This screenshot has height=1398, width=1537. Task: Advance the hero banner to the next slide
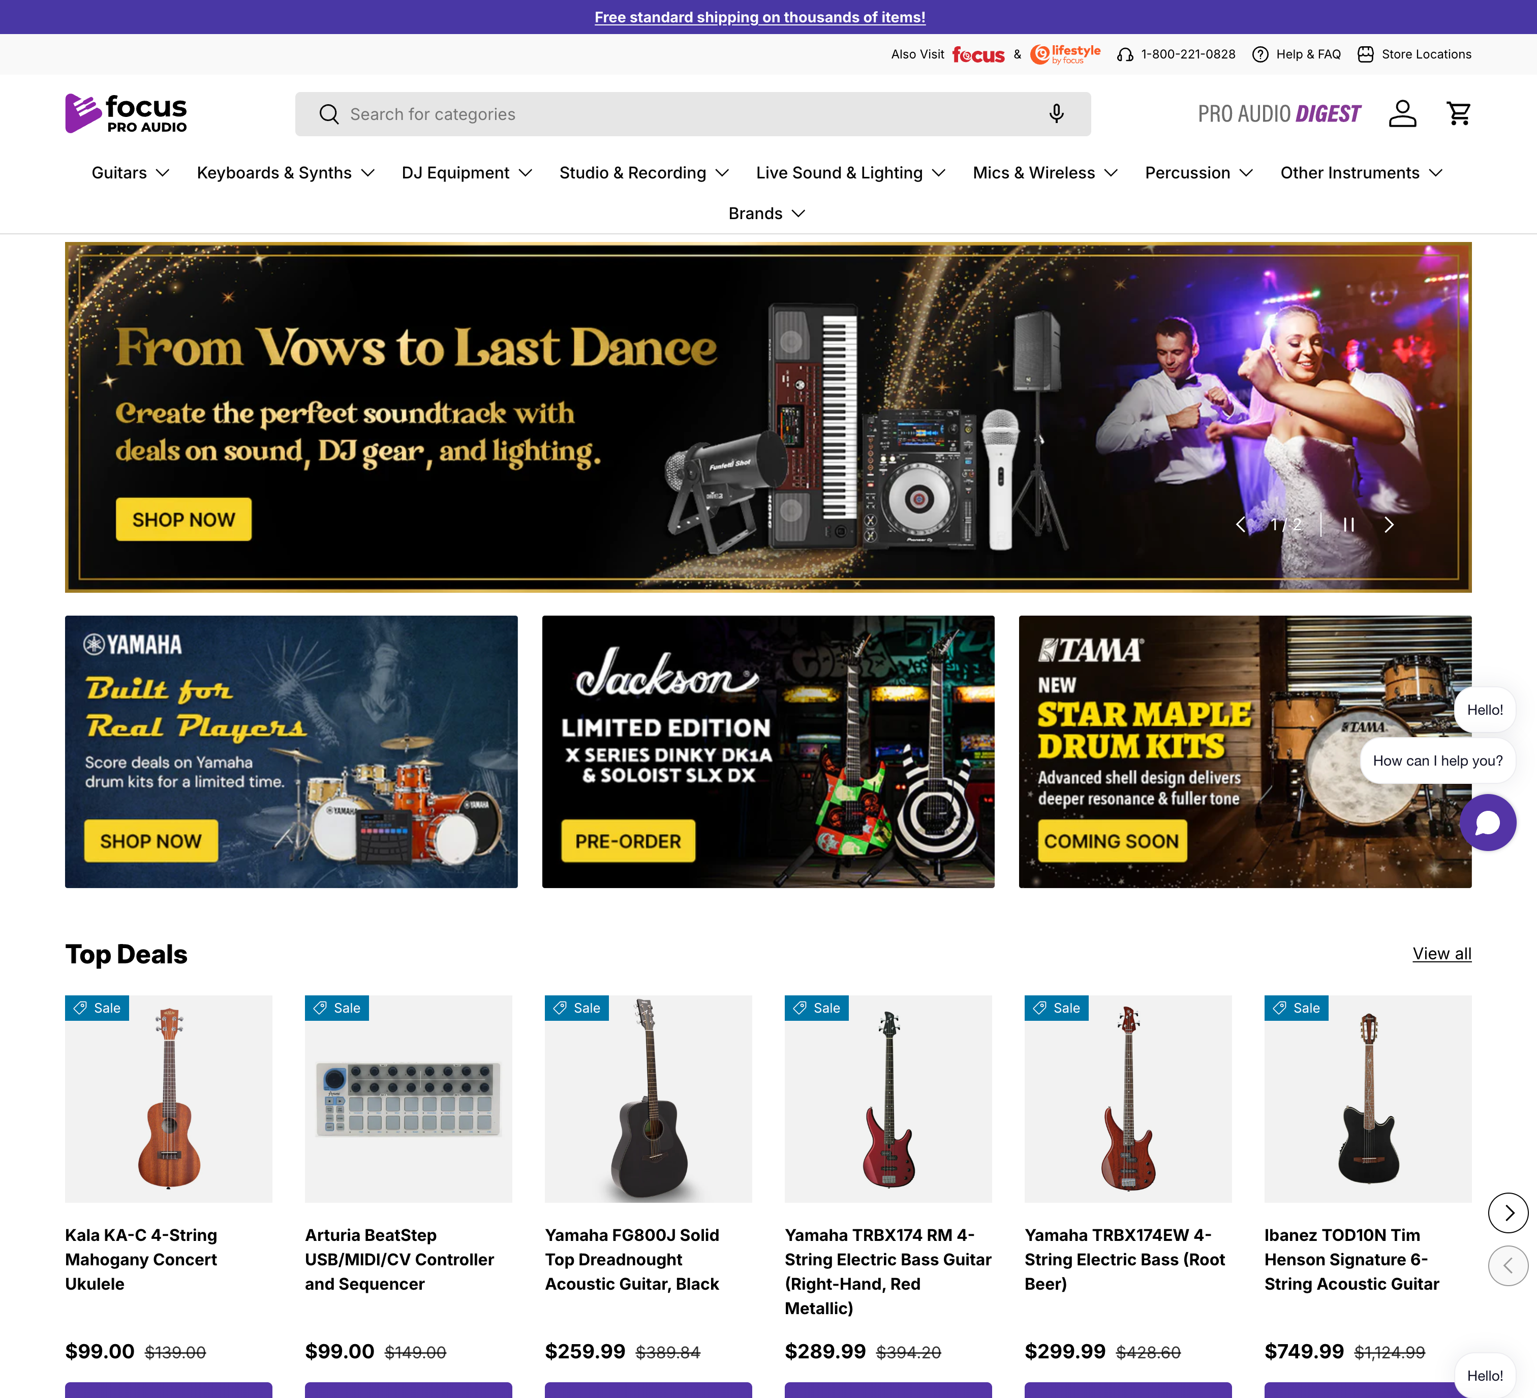point(1389,524)
